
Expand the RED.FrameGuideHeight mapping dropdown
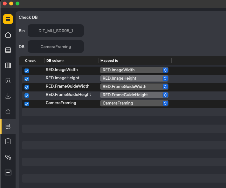134,95
